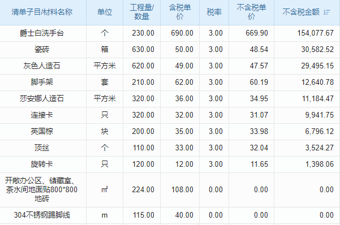
Task: Click unit 块 in 英国棕 row
Action: 105,131
